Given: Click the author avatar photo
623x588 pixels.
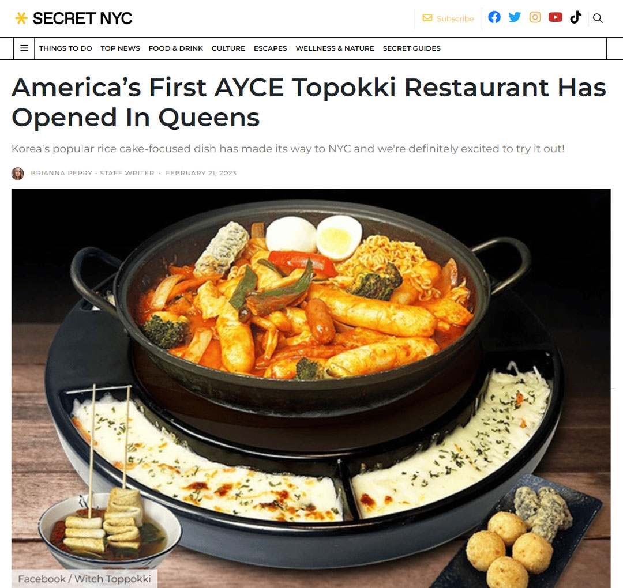Looking at the screenshot, I should [18, 174].
